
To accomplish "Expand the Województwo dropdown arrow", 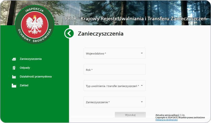I will [142, 53].
